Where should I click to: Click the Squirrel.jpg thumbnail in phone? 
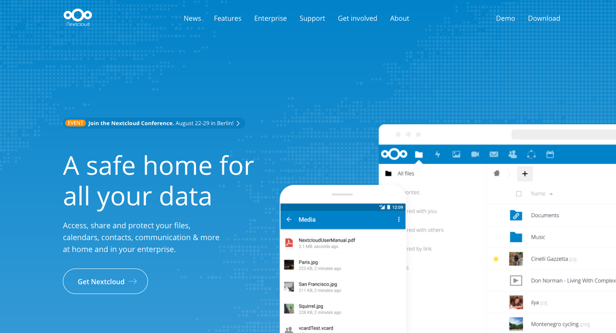[x=289, y=309]
